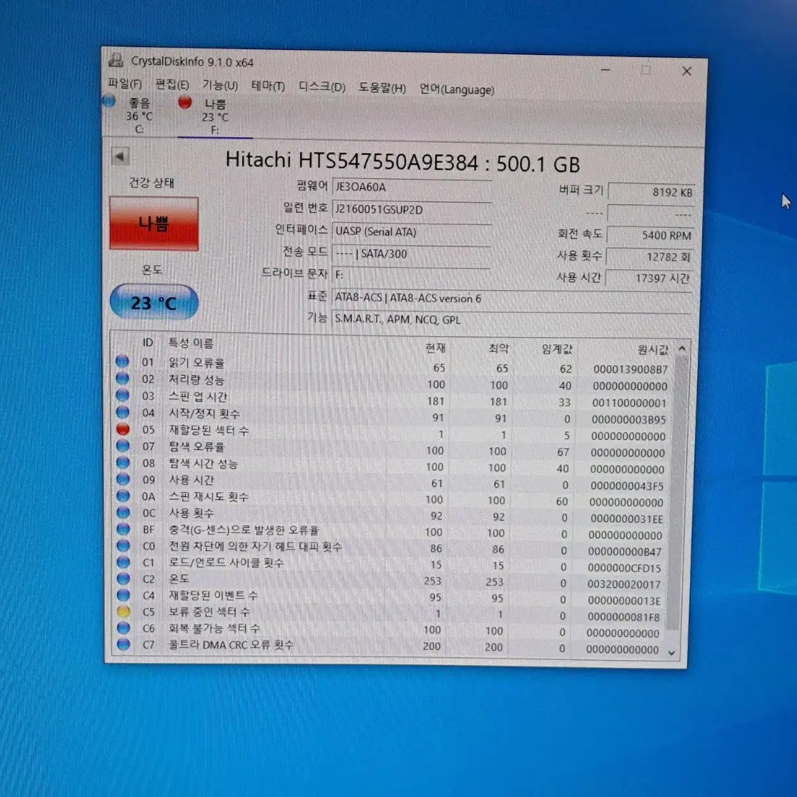
Task: Select the F: drive tab (나쁨 23 °C)
Action: pyautogui.click(x=214, y=117)
